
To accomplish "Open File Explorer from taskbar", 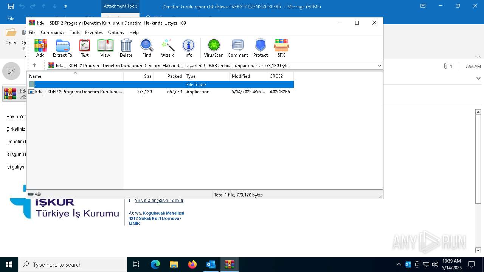I will click(174, 264).
